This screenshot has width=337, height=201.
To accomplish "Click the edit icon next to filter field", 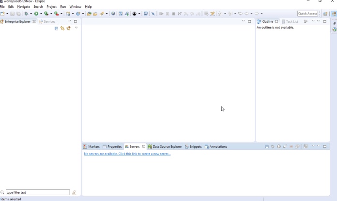I will coord(74,192).
